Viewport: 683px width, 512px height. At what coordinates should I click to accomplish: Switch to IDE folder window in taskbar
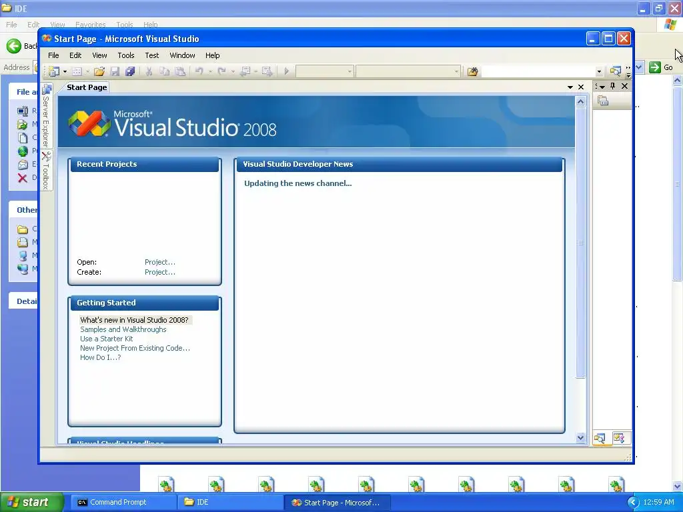click(x=230, y=503)
